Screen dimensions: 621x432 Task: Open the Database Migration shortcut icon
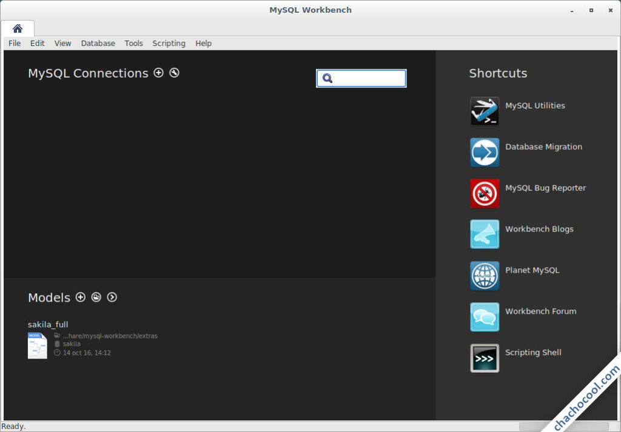tap(485, 152)
